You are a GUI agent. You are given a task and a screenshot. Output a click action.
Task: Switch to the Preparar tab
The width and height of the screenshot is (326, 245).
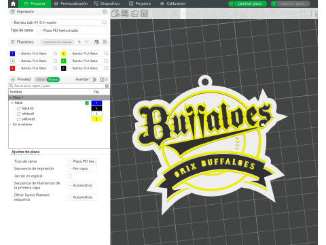35,3
